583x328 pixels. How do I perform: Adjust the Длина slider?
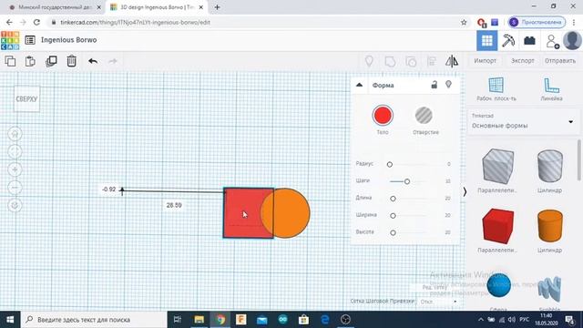click(393, 199)
